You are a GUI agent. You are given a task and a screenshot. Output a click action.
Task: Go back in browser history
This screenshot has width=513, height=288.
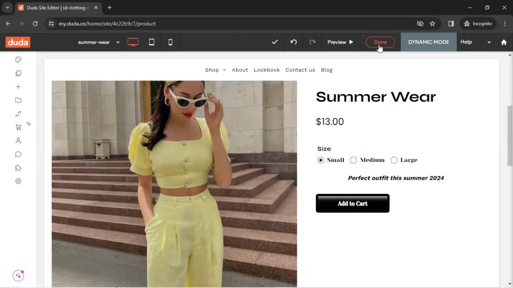[8, 23]
